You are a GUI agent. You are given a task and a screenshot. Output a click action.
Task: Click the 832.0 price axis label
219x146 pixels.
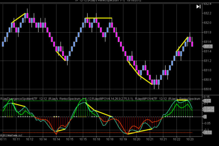pos(207,23)
